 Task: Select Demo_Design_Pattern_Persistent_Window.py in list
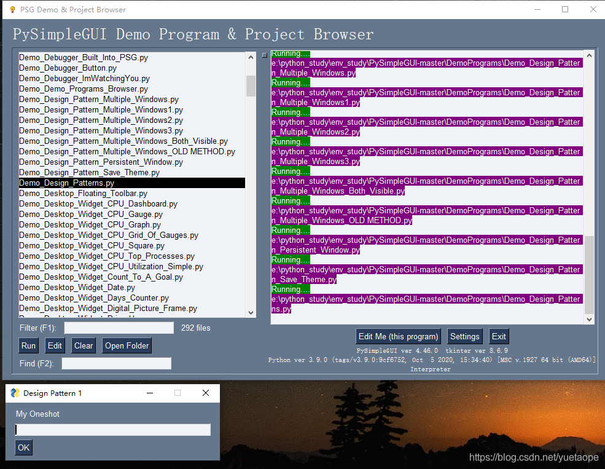coord(132,162)
